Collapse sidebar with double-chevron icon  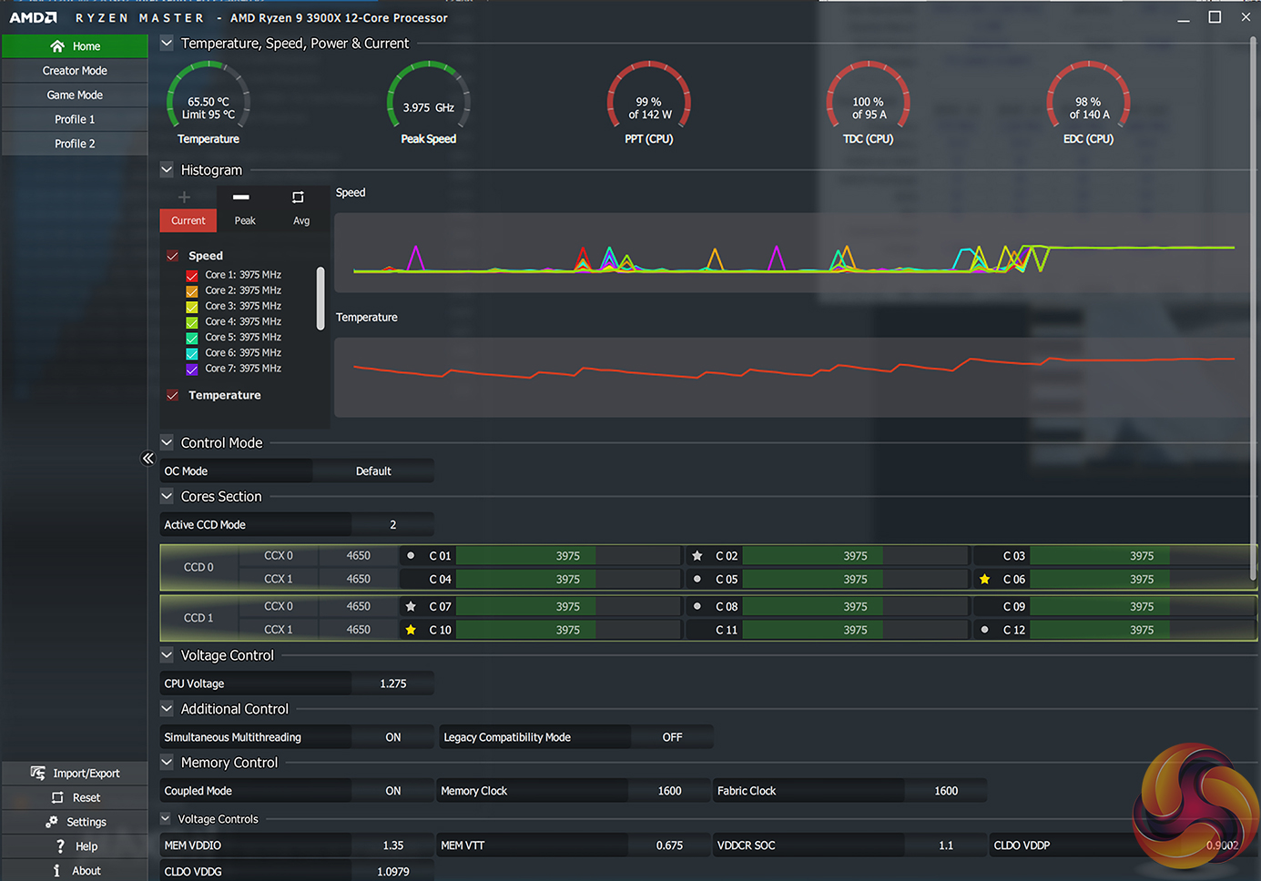point(148,459)
